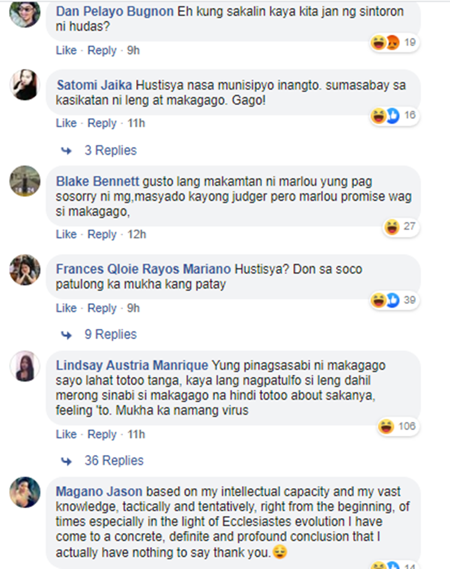Image resolution: width=450 pixels, height=569 pixels.
Task: Like Lindsay Austria Manrique's comment
Action: click(67, 434)
